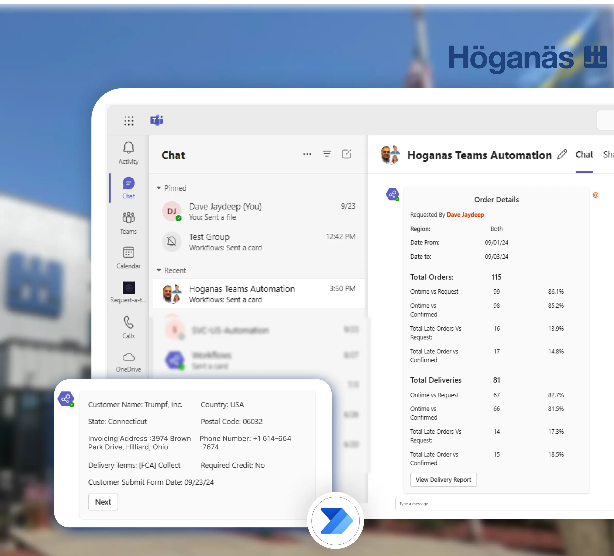Click the Hoganas Teams Automation group avatar in header
Screen dimensions: 614x556
click(391, 154)
